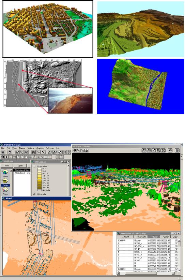Click the 18 - 22 vegetation legend swatch

point(40,178)
